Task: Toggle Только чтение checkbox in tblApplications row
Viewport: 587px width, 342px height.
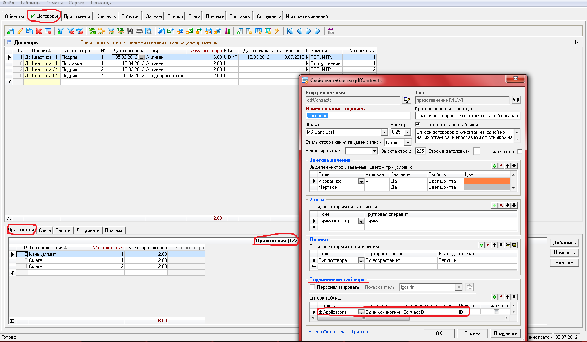Action: click(497, 312)
